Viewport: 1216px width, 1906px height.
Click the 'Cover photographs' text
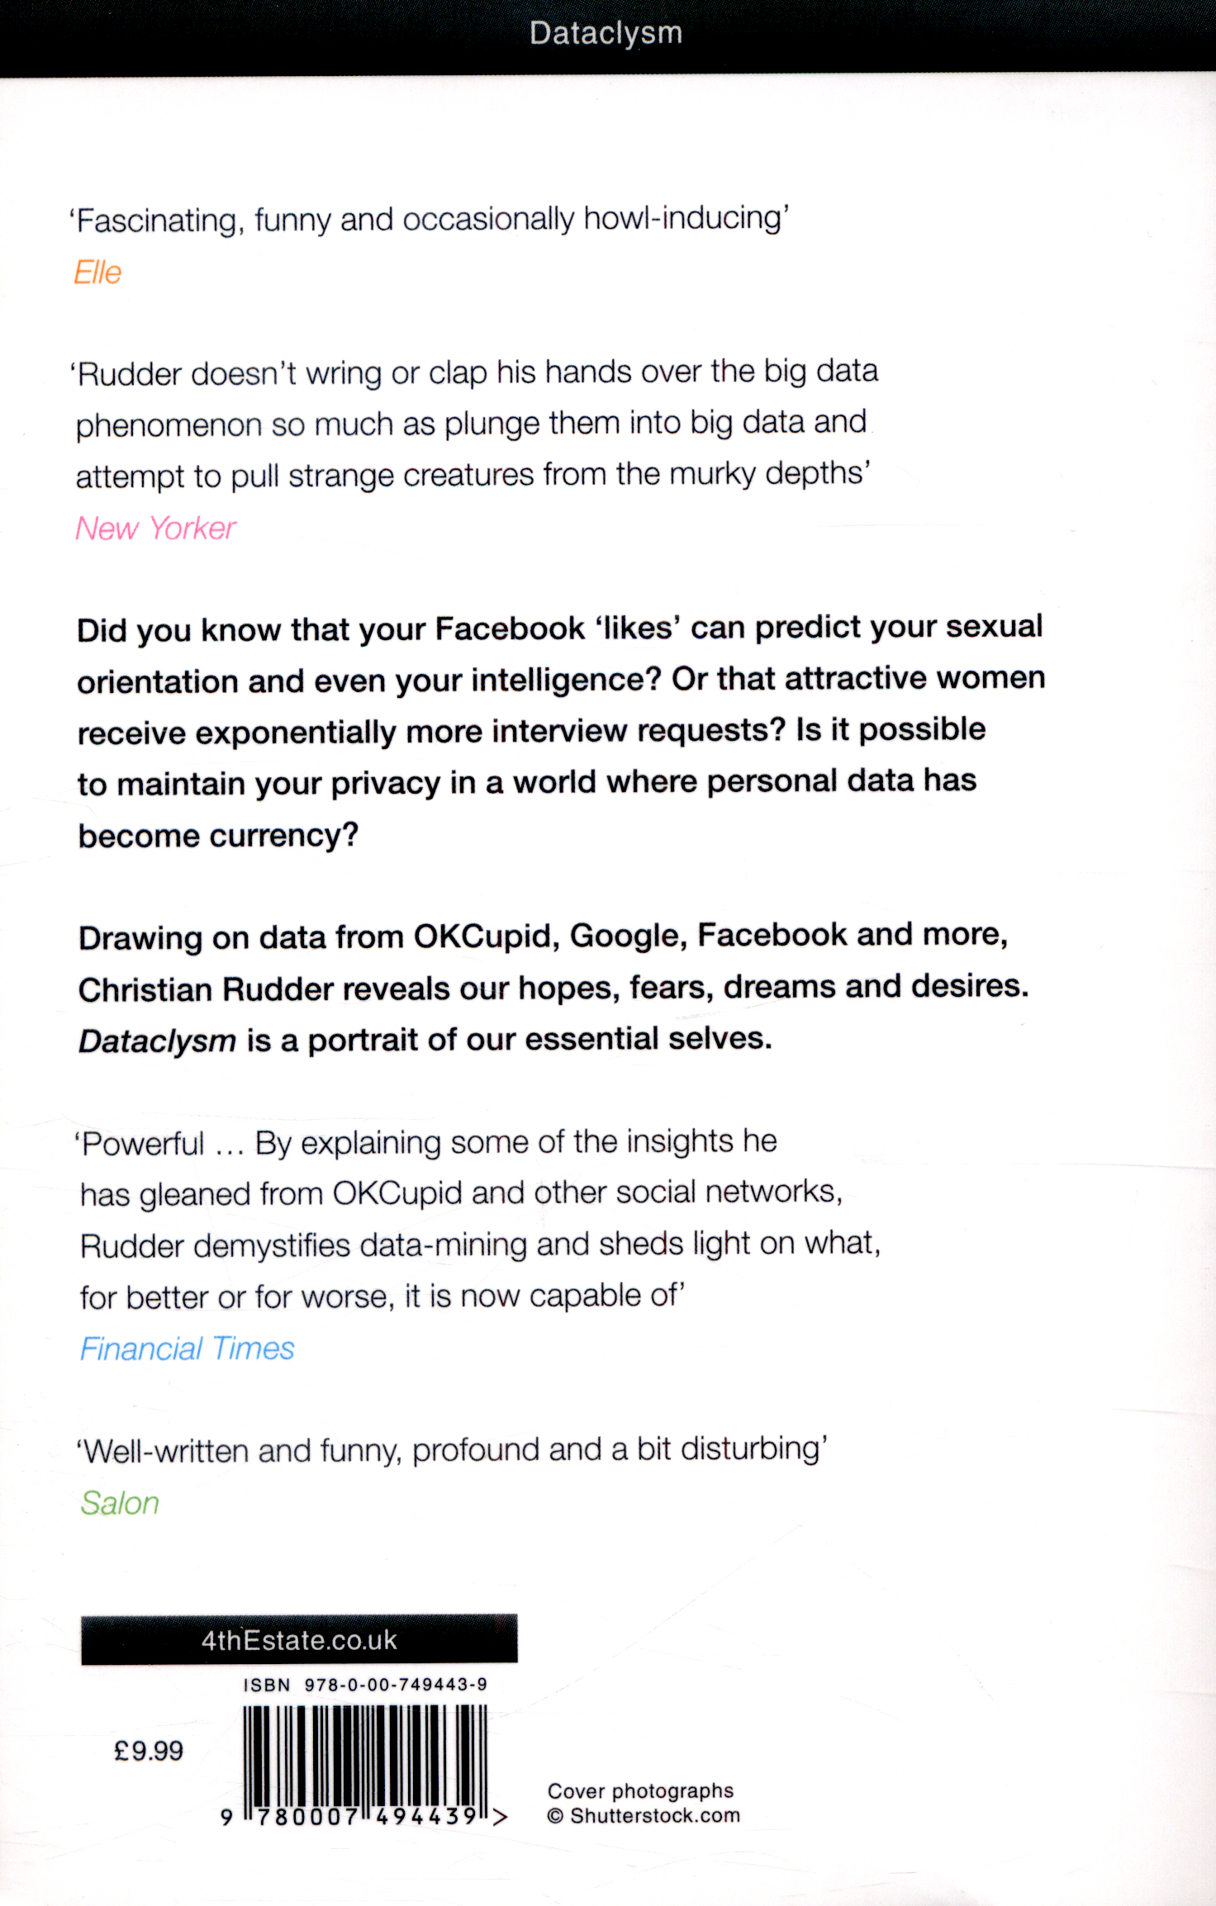(640, 1790)
